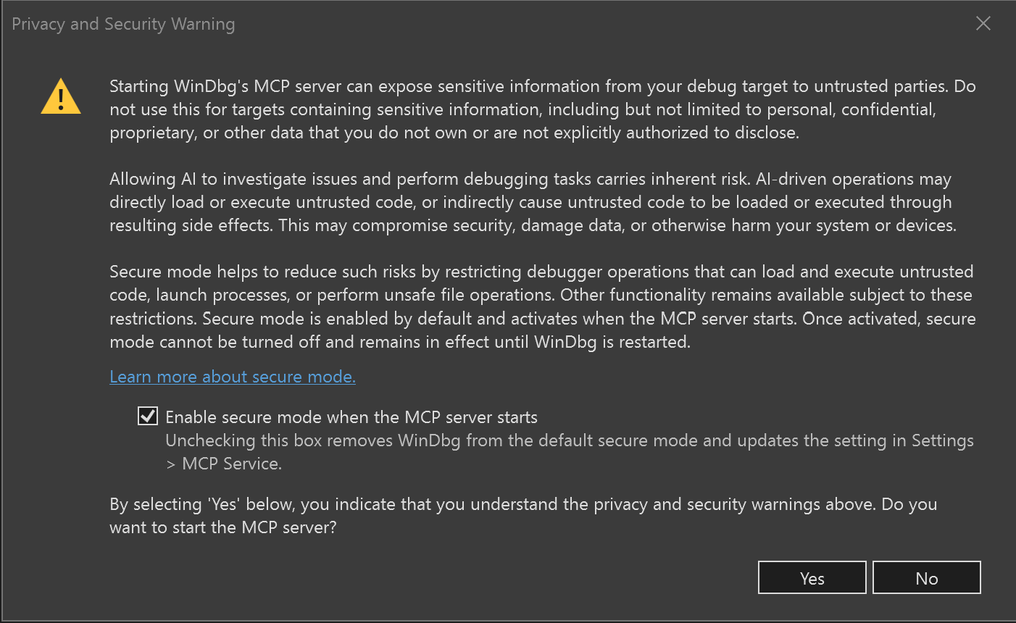Close the Privacy and Security Warning dialog
This screenshot has width=1016, height=623.
click(x=983, y=23)
